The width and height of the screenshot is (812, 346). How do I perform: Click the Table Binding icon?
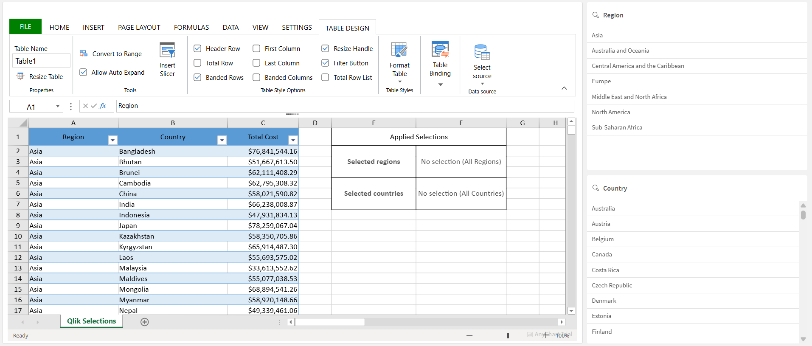pos(440,50)
